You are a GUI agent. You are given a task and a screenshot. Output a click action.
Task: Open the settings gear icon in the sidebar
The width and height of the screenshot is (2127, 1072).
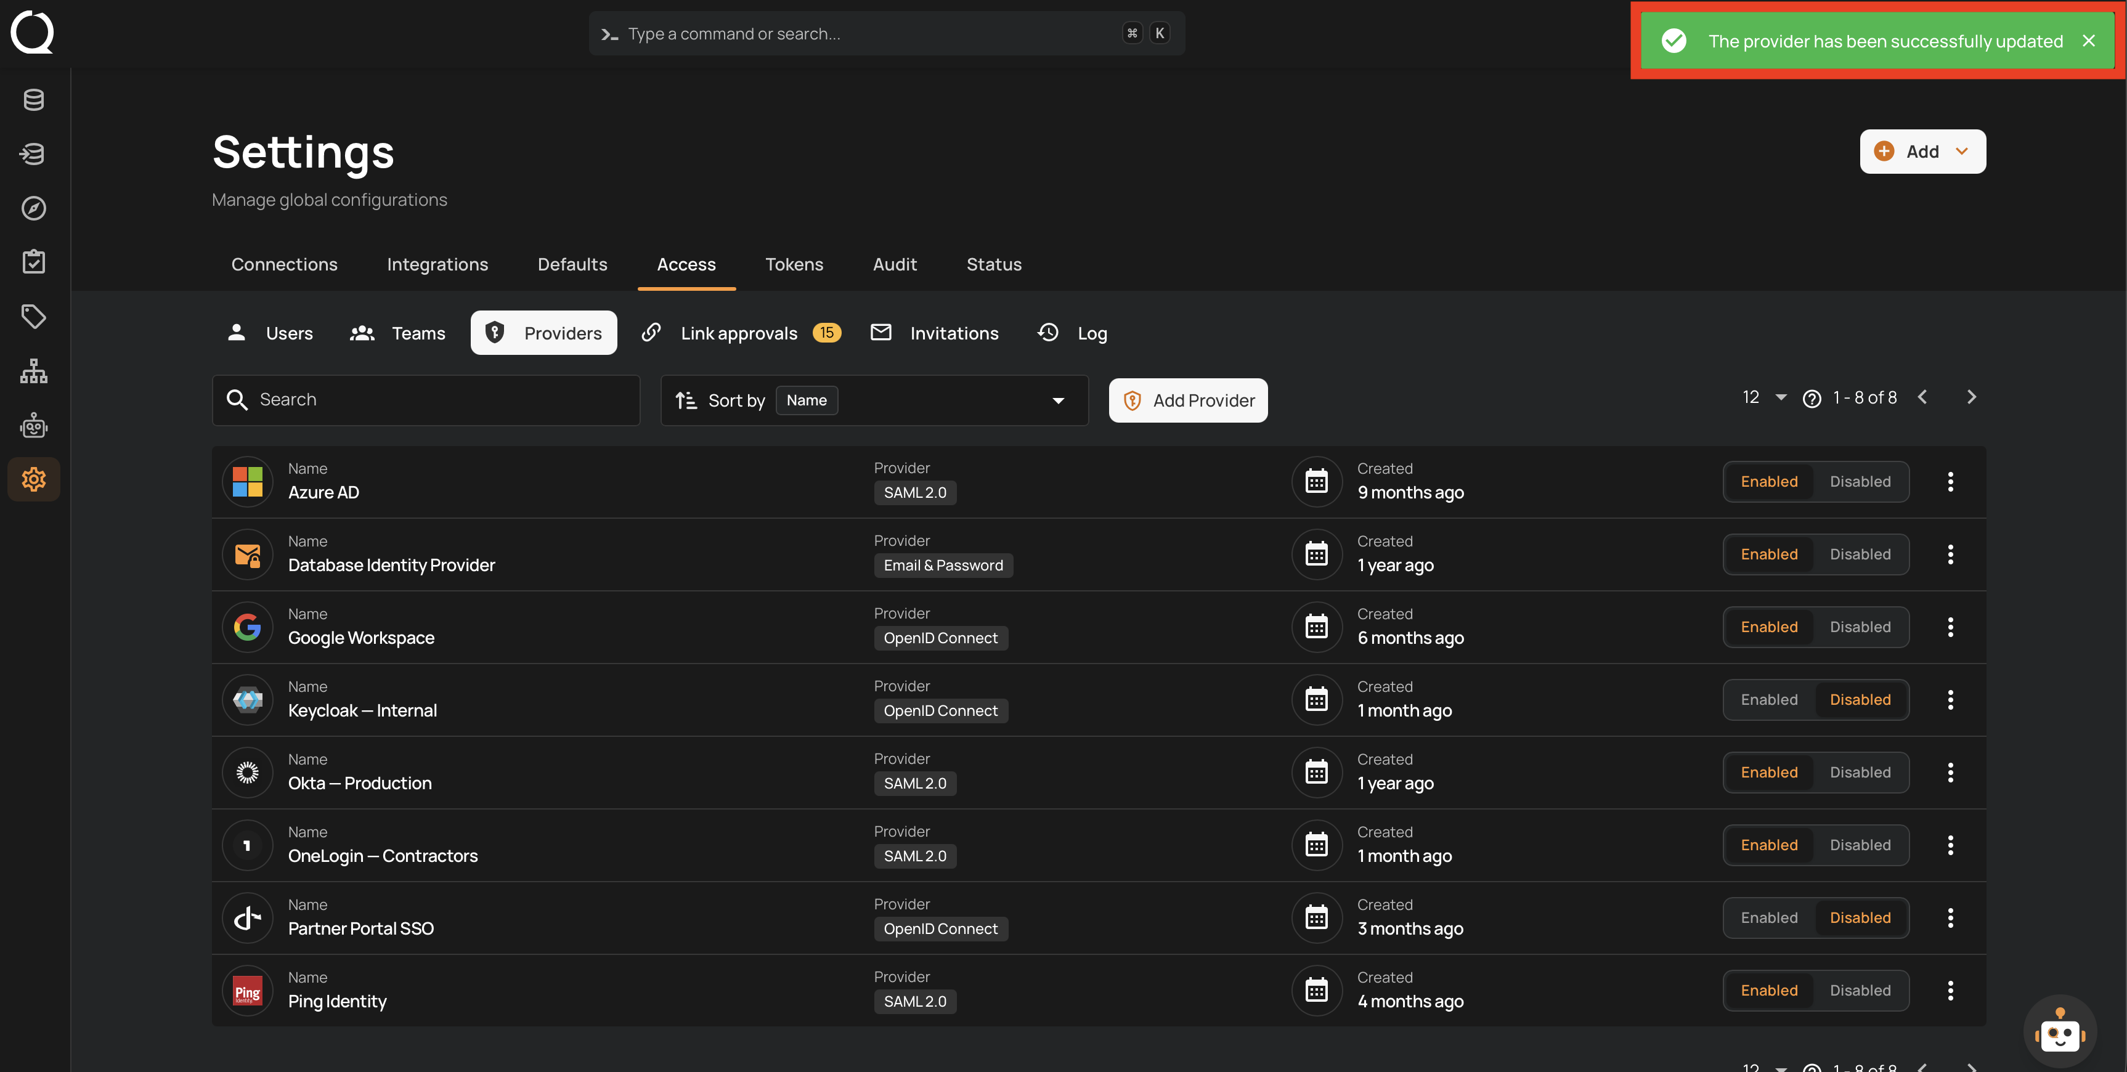click(34, 479)
